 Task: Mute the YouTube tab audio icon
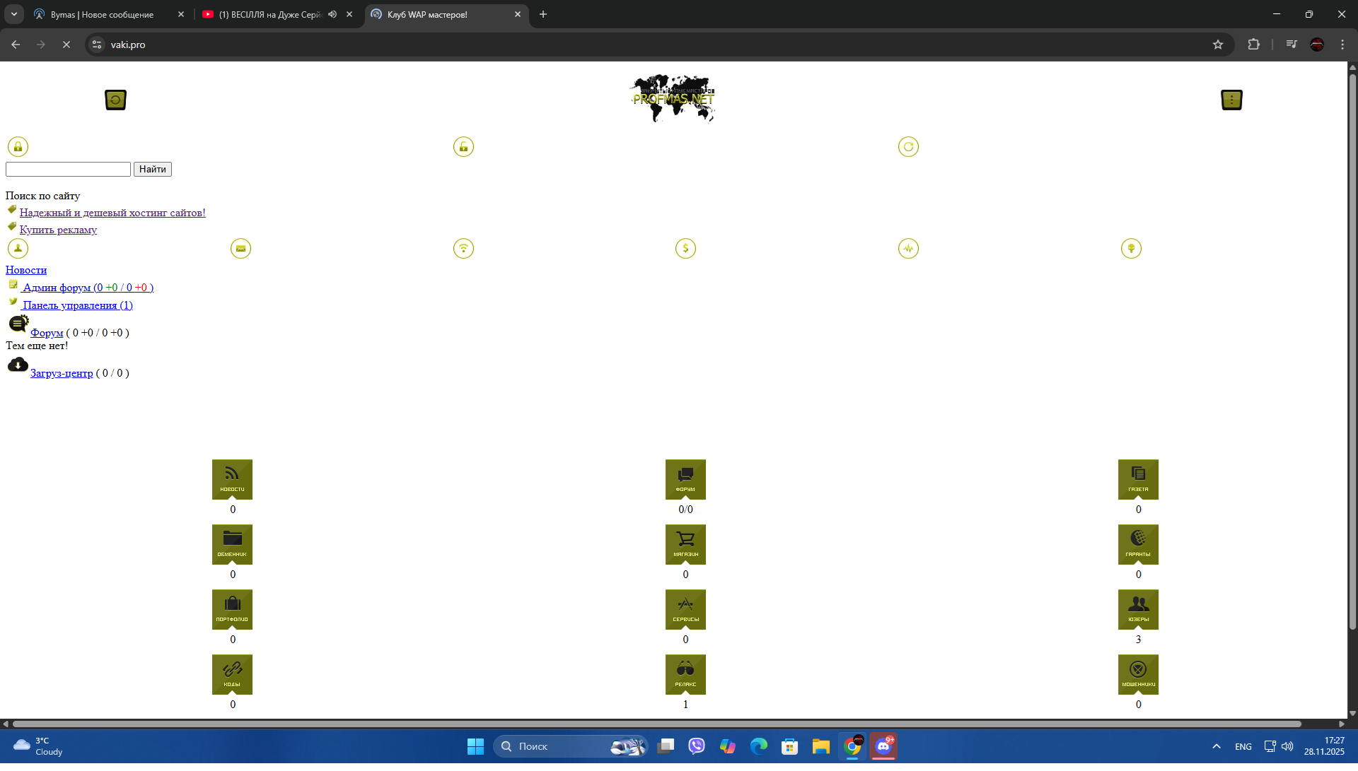click(x=332, y=14)
